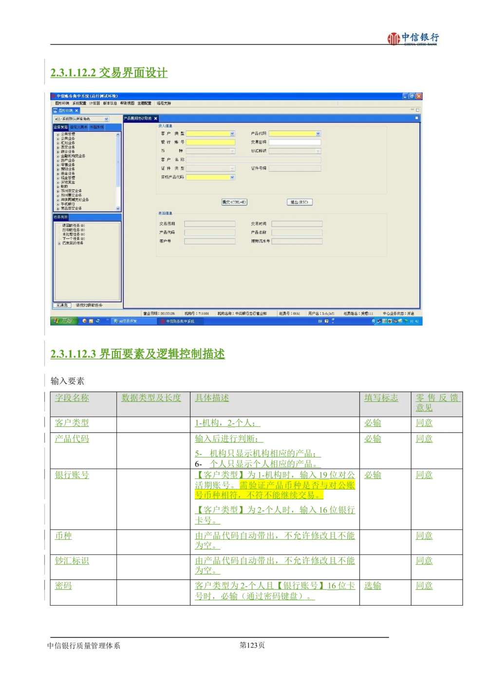This screenshot has width=487, height=690.
Task: Open the ALL-系统默认所有角色 role dropdown
Action: 106,119
